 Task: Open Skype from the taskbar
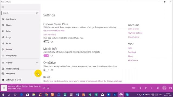click(x=127, y=95)
